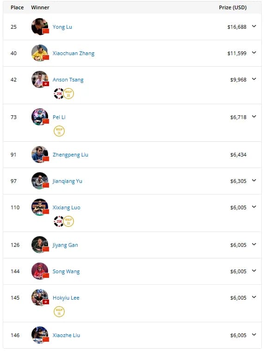Expand Jianqiang Yu's $6,305 prize row

254,181
